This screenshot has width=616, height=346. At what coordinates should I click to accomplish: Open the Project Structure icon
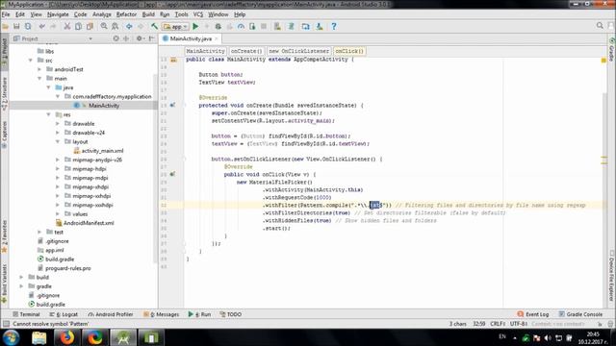(305, 26)
